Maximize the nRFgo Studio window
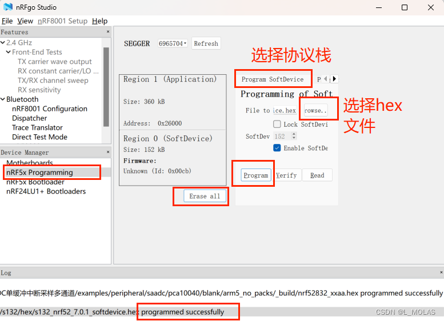The width and height of the screenshot is (444, 321). tap(405, 7)
